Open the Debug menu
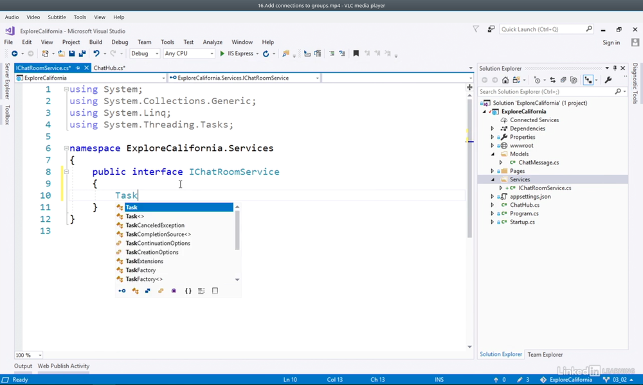This screenshot has width=643, height=385. pos(120,42)
